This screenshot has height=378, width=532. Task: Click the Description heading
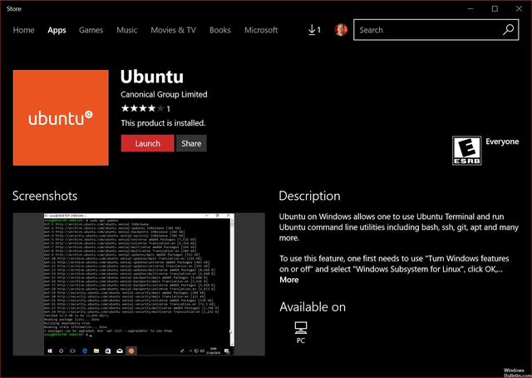point(309,196)
